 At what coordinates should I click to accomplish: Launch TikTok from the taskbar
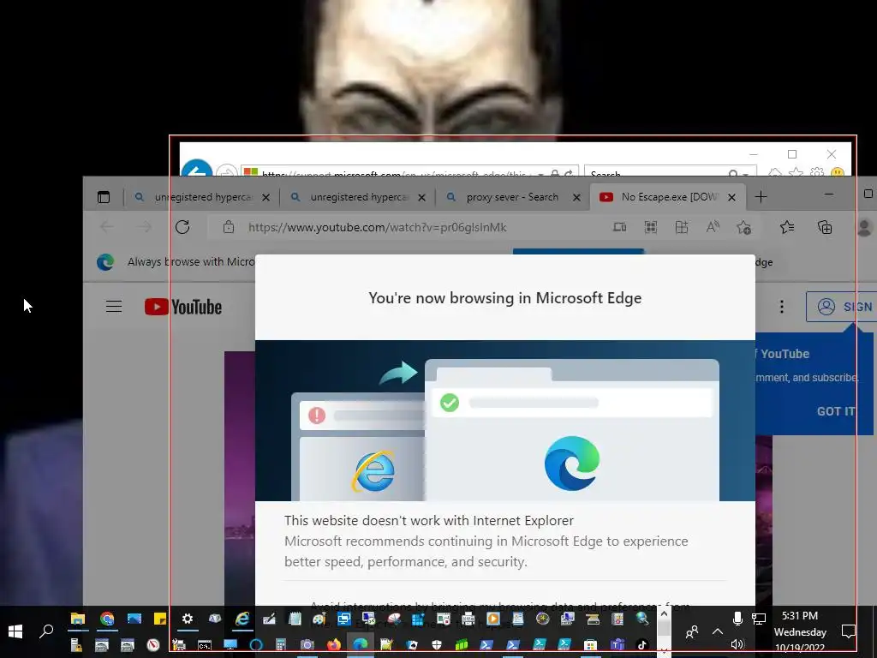[642, 645]
